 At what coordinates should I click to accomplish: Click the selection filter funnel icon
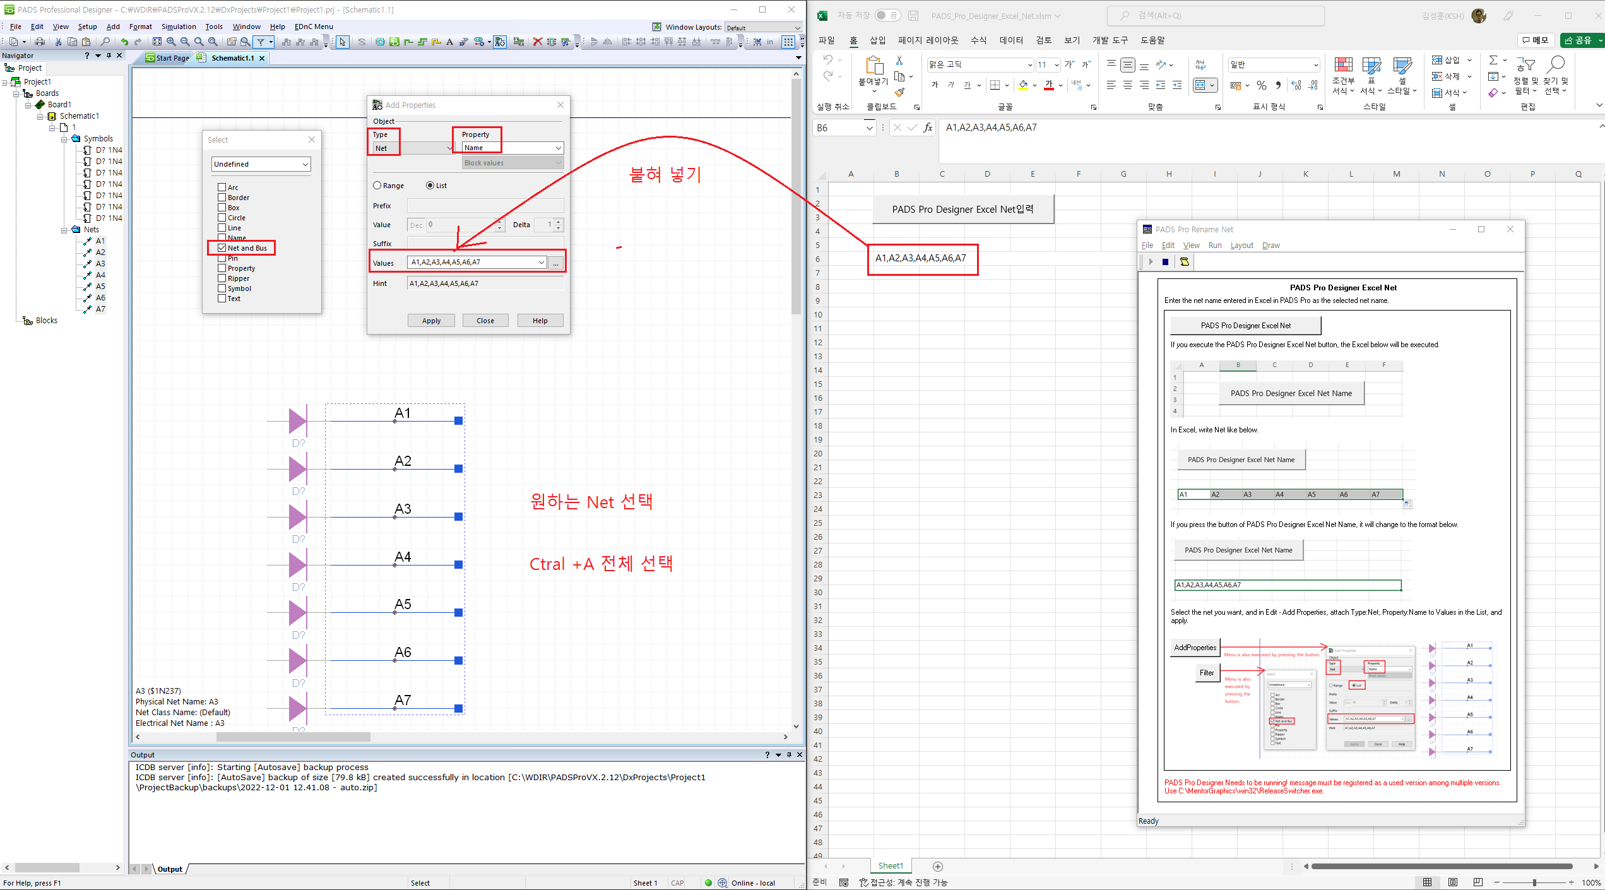point(261,42)
